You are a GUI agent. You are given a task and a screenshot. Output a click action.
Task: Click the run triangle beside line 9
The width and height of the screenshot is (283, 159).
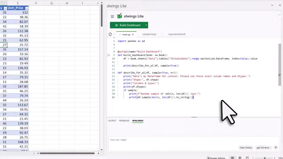[x=109, y=55]
